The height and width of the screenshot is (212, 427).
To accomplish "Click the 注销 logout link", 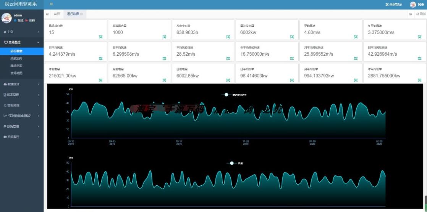I will click(30, 20).
